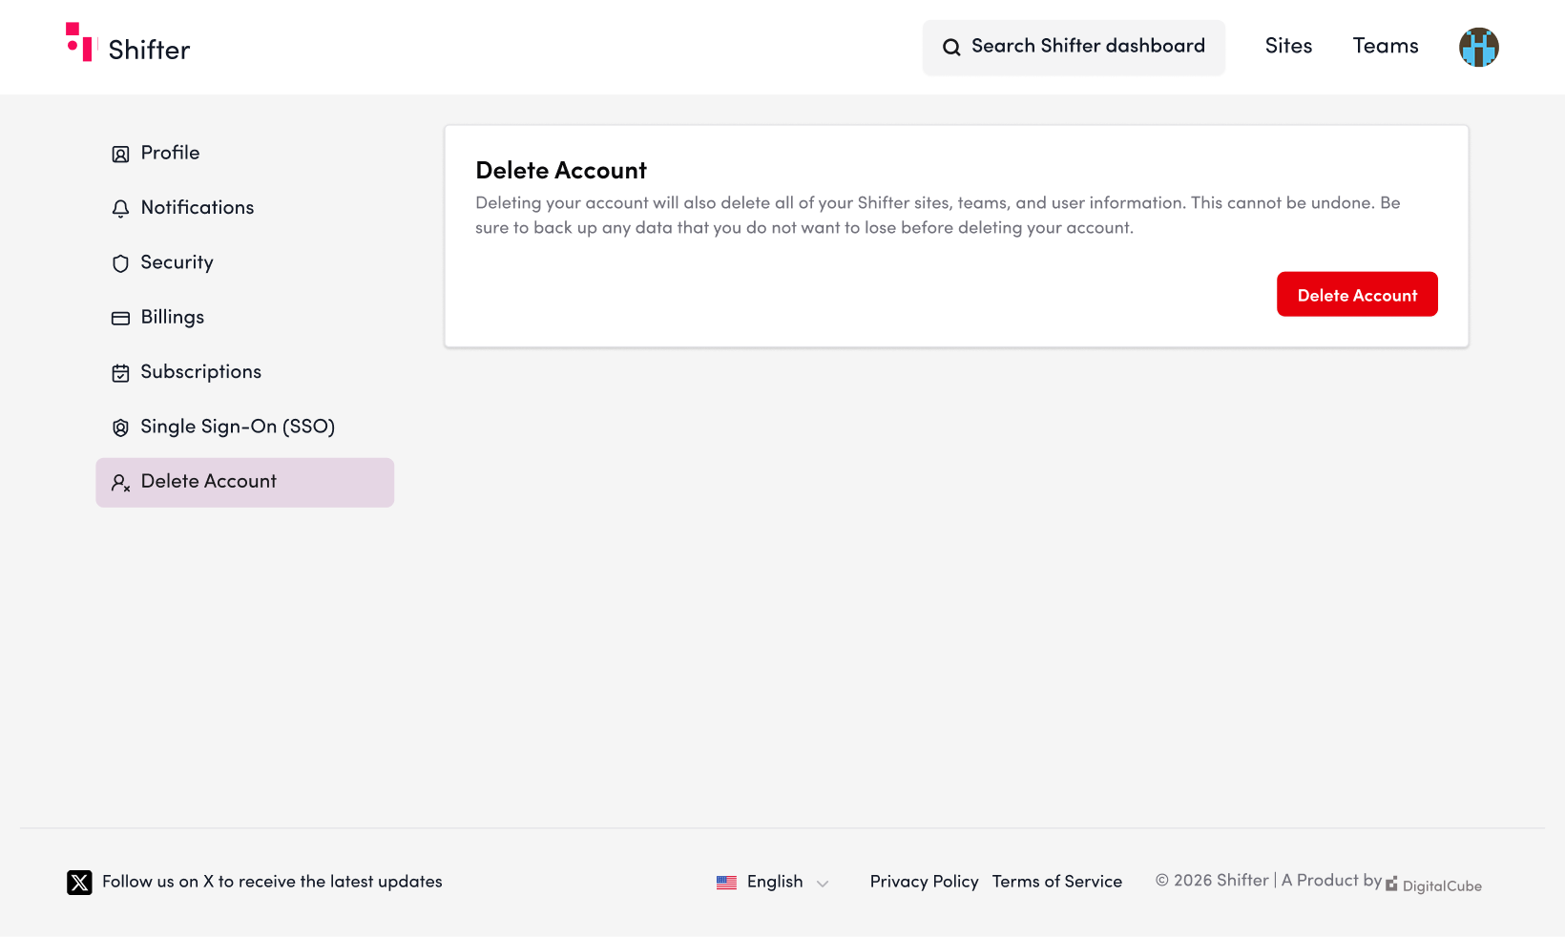Click the DigitalCube logo in footer
This screenshot has height=937, width=1565.
pos(1433,885)
